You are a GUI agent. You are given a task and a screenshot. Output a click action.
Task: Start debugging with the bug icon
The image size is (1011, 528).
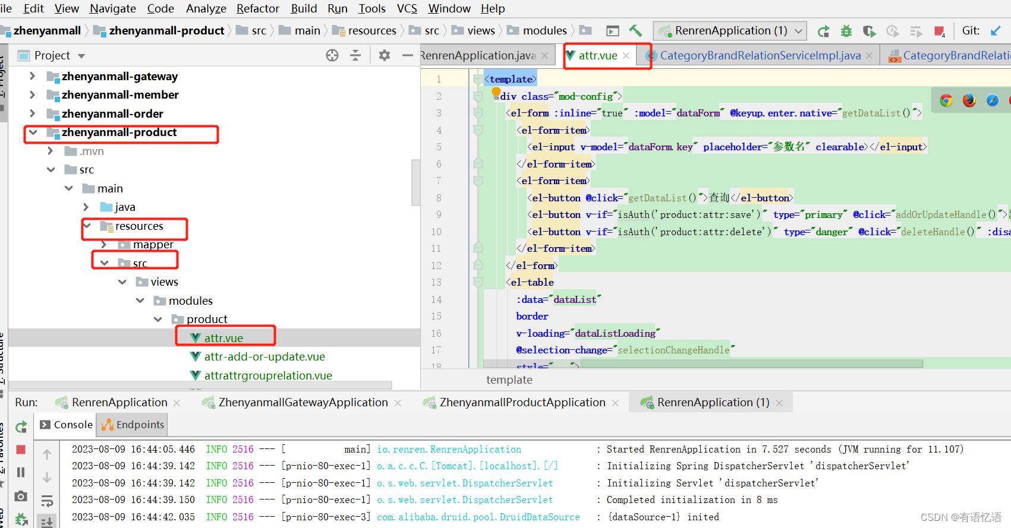[846, 31]
